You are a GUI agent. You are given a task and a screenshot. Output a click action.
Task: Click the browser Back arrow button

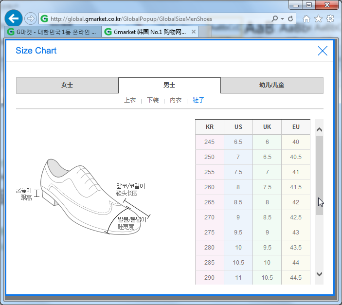pos(13,18)
